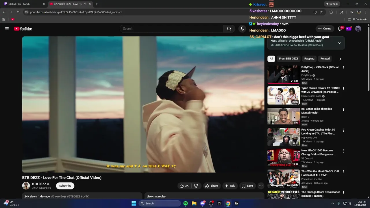
Task: Open File Explorer from the taskbar
Action: [x=194, y=203]
